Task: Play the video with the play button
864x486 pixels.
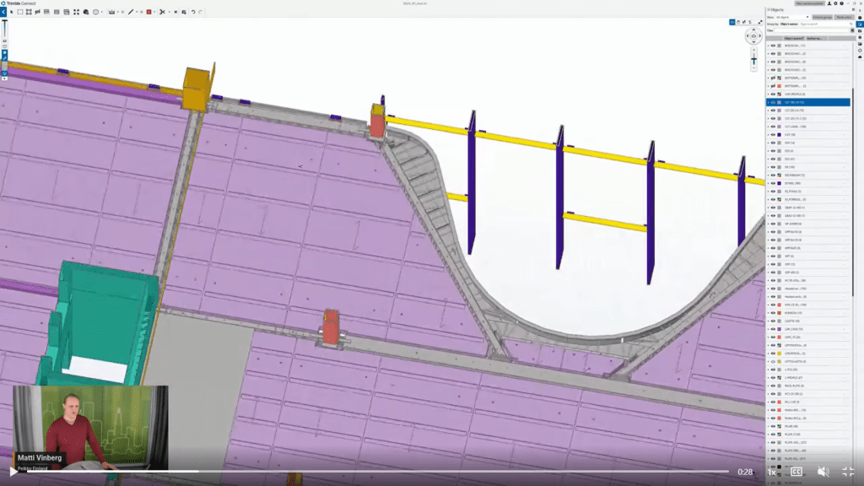Action: (x=13, y=471)
